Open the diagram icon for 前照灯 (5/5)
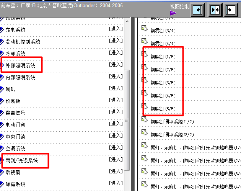This screenshot has height=191, width=241. coord(145,106)
